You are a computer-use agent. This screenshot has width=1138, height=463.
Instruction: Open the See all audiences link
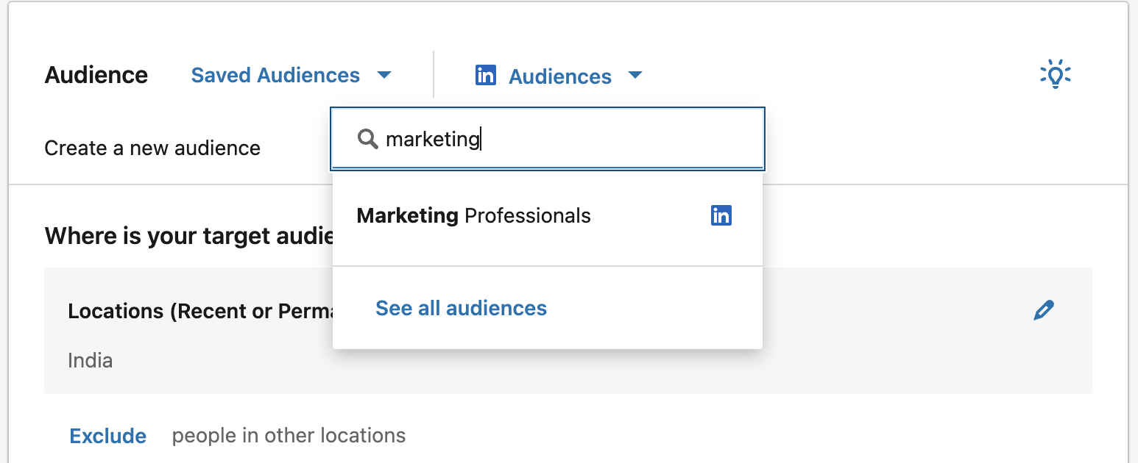(462, 308)
